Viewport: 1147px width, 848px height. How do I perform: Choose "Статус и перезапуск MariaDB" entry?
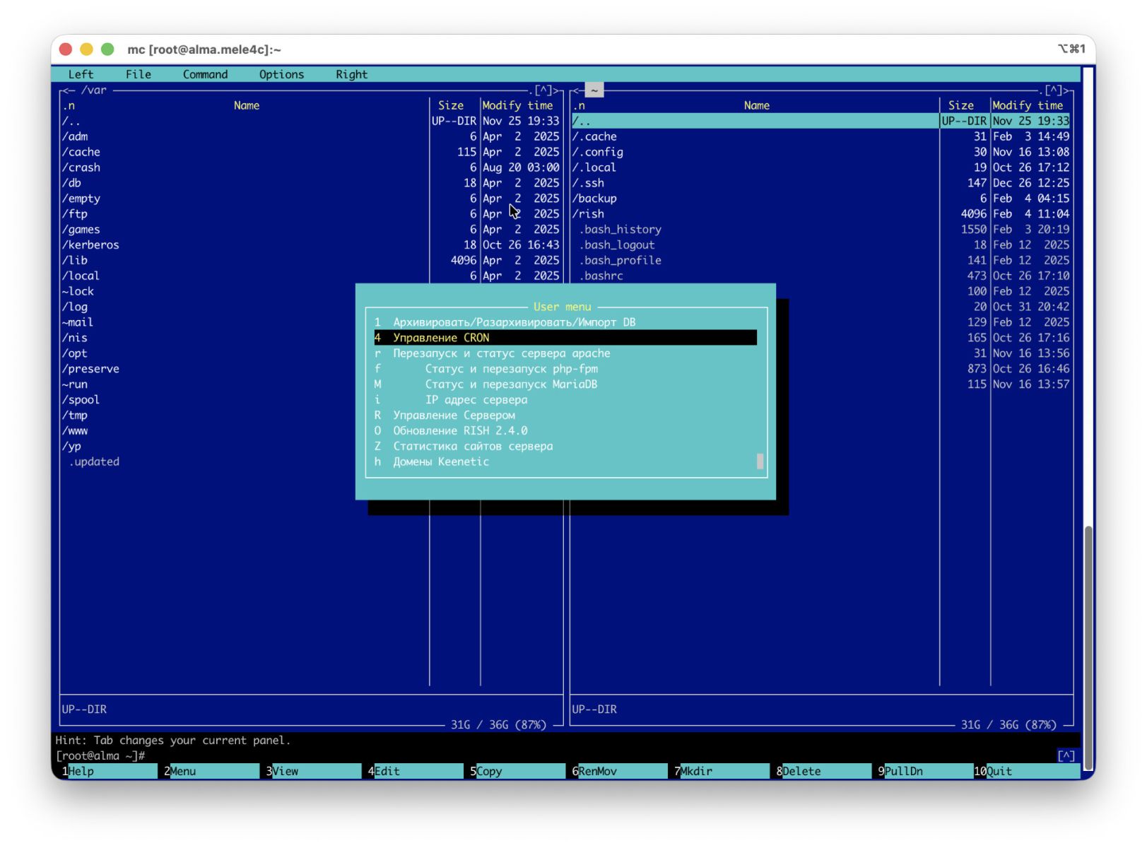click(510, 384)
